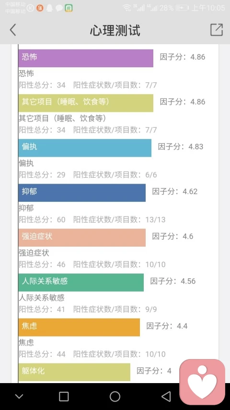Viewport: 230px width, 410px height.
Task: Select the purple 恐怖 bar
Action: [86, 58]
